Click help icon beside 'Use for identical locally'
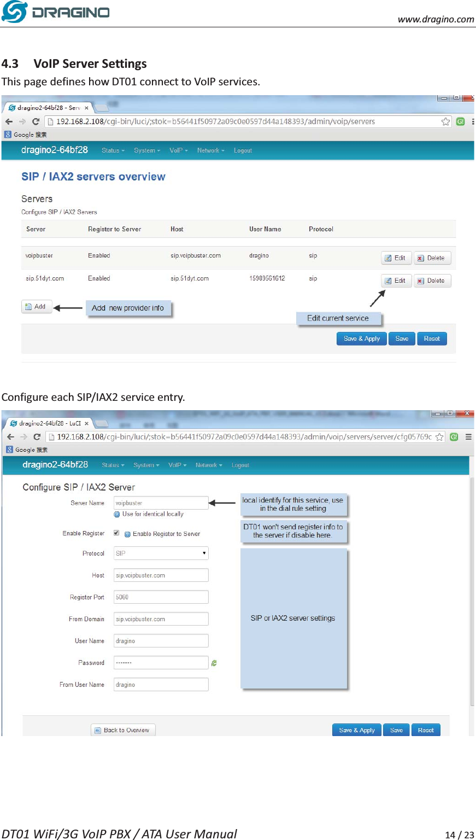 (x=117, y=514)
